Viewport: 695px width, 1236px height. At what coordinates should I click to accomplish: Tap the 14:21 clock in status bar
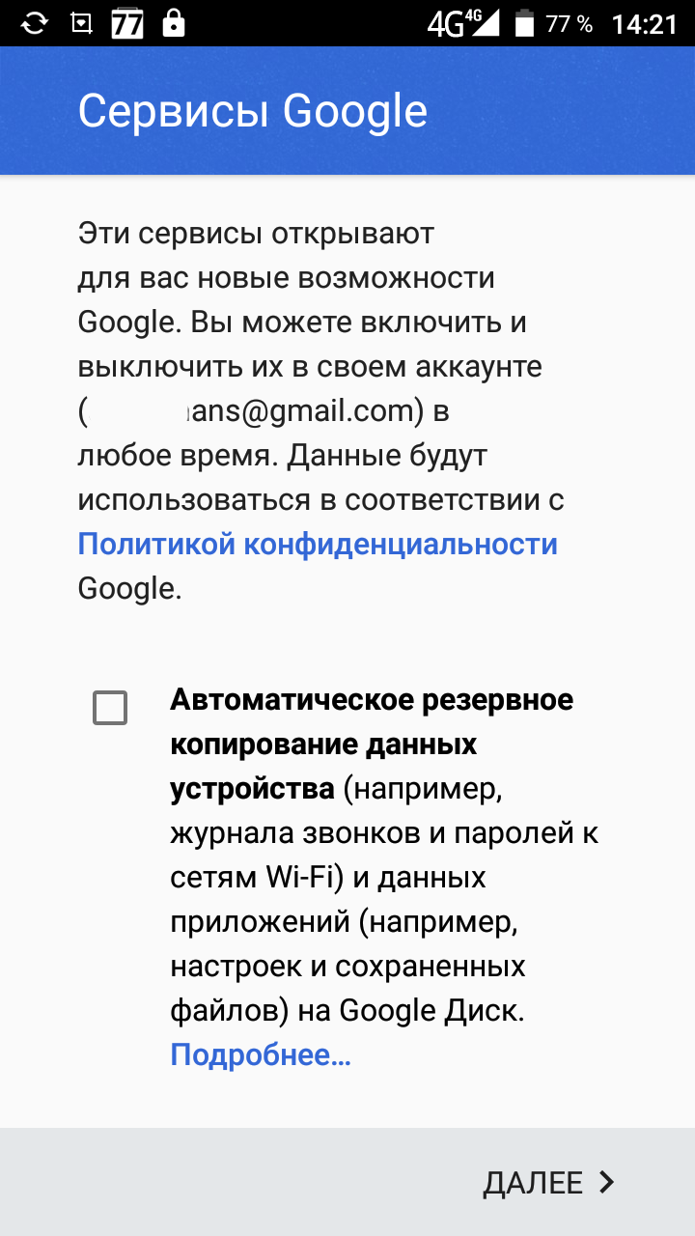pyautogui.click(x=645, y=24)
